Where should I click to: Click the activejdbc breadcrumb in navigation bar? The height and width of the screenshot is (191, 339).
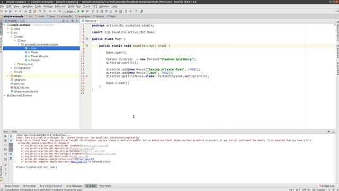coord(65,16)
